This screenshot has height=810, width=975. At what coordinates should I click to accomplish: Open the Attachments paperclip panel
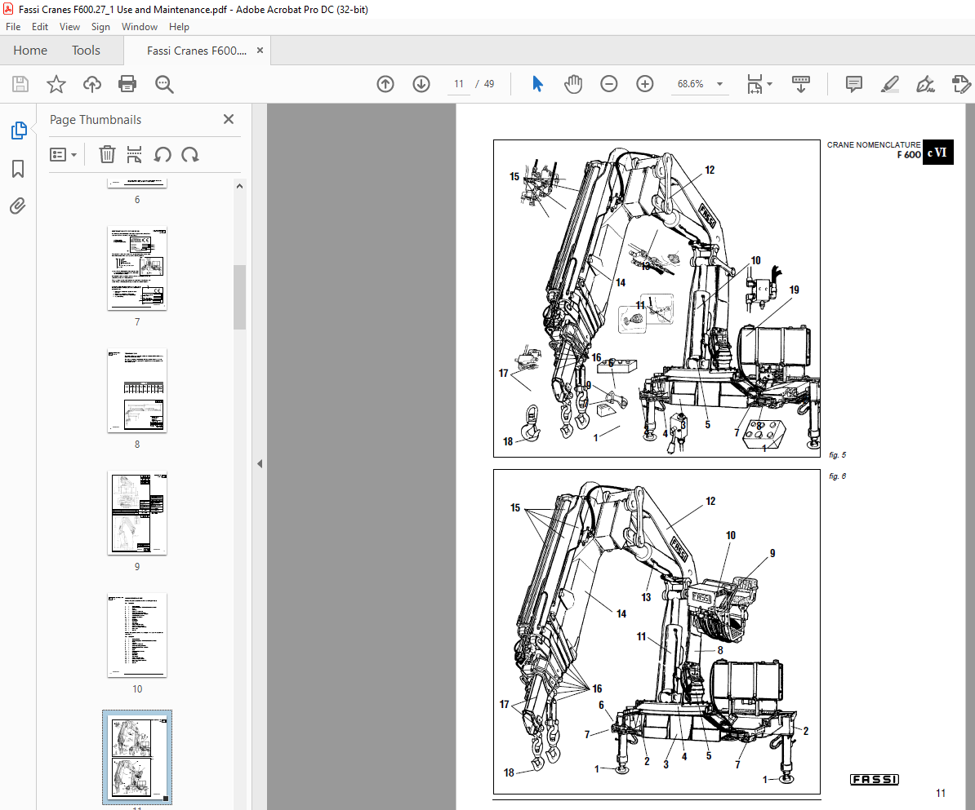click(x=17, y=206)
